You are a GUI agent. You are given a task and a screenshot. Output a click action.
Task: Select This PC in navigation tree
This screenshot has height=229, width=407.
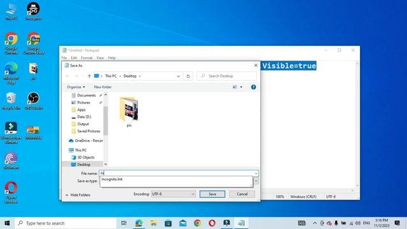click(81, 150)
